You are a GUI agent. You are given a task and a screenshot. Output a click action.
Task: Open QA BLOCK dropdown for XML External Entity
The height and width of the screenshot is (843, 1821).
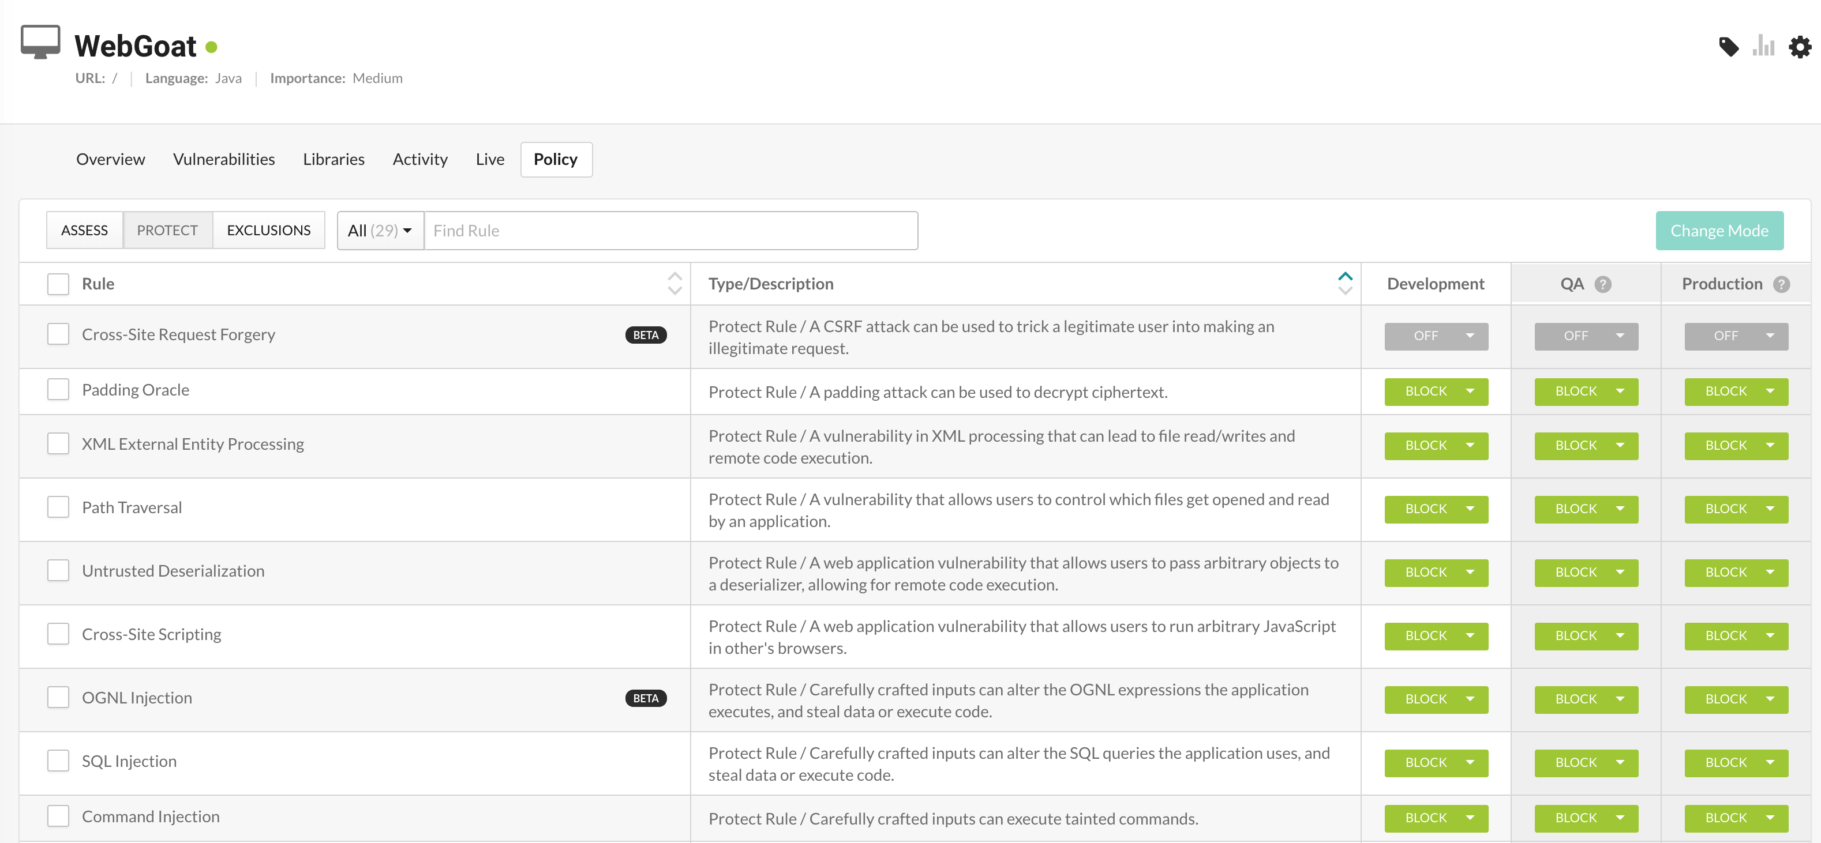coord(1586,446)
